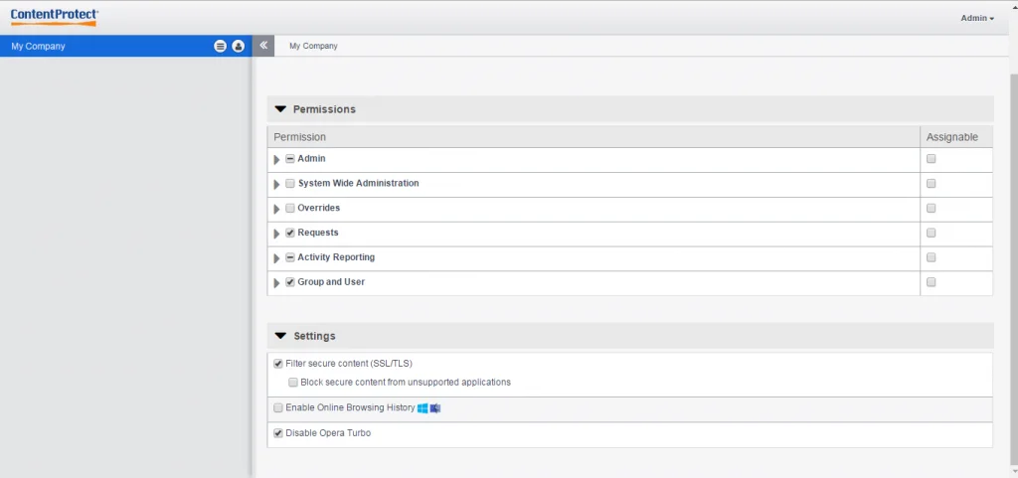
Task: Uncheck Filter secure content (SSL/TLS)
Action: pos(278,364)
